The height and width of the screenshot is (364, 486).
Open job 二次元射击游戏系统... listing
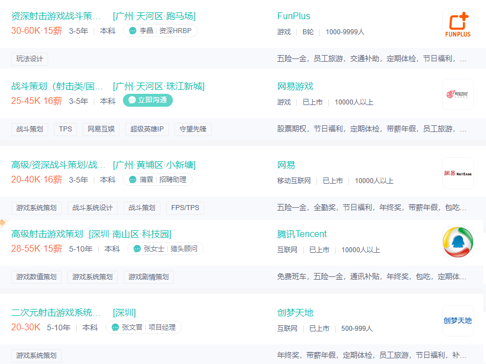tap(56, 312)
